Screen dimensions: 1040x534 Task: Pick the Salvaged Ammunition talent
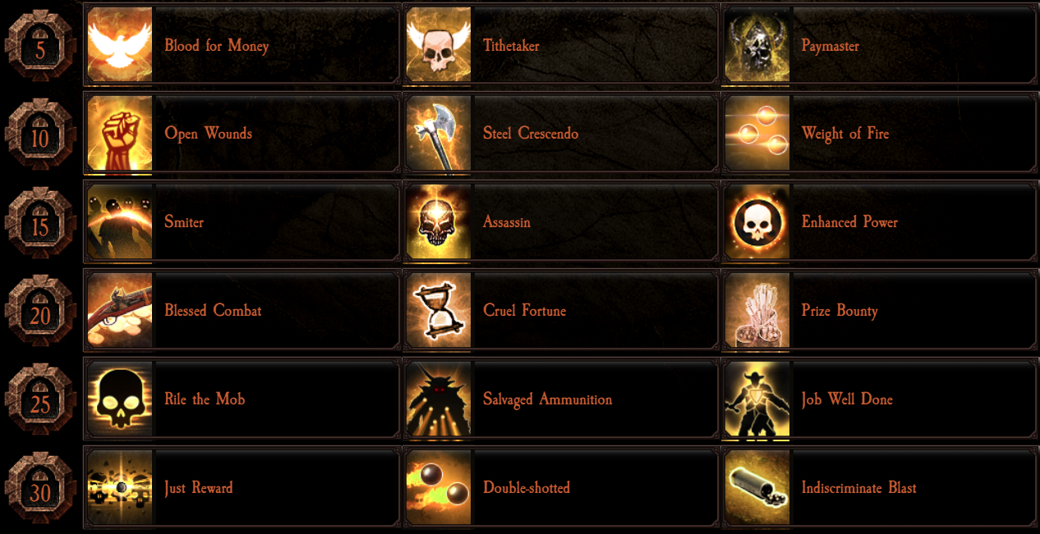point(561,399)
